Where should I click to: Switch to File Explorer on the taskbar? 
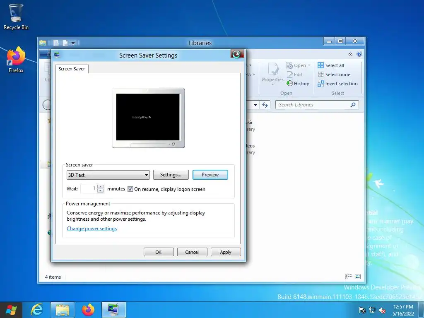click(x=63, y=310)
